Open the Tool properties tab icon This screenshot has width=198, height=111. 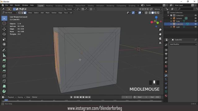pyautogui.click(x=166, y=45)
